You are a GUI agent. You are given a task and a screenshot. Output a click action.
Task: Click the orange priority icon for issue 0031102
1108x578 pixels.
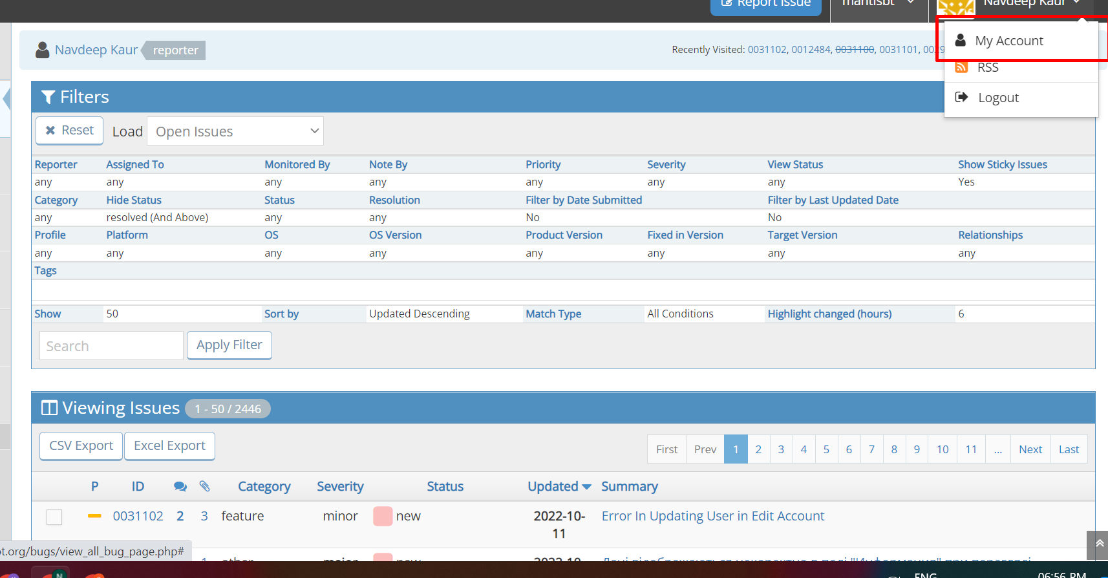pos(94,516)
